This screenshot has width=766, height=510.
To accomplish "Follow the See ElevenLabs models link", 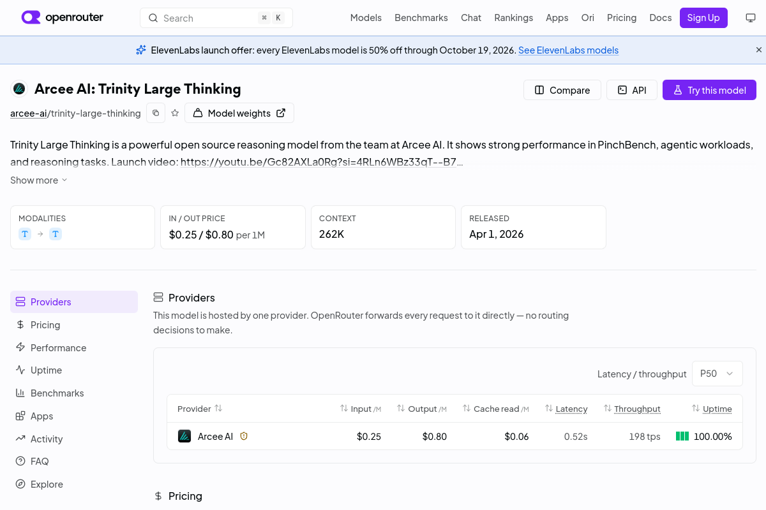I will click(568, 50).
